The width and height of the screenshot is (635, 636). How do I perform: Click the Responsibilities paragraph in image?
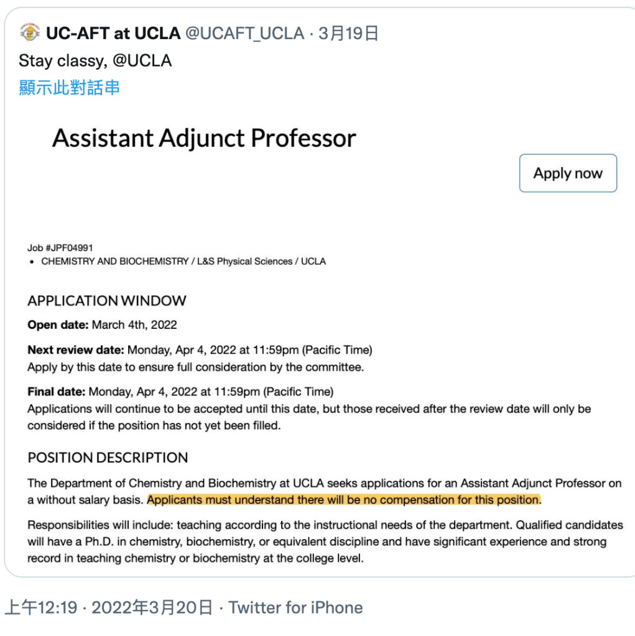coord(325,542)
